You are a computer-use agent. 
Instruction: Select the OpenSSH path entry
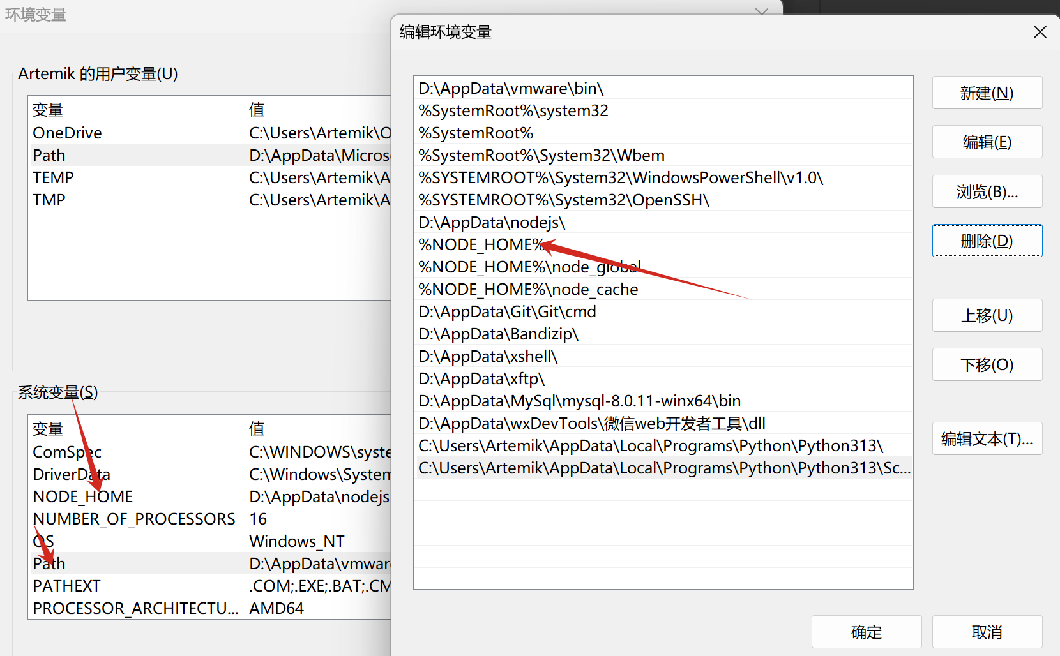point(564,200)
